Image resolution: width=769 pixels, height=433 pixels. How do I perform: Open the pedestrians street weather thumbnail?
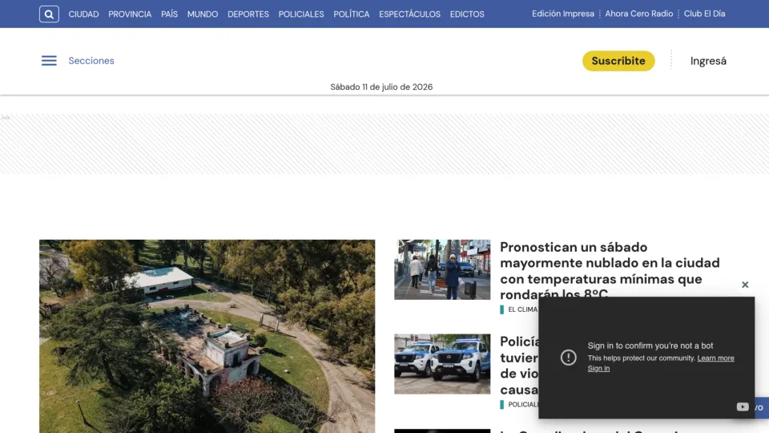442,269
